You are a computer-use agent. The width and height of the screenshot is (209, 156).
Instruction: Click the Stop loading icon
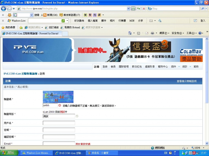click(144, 8)
